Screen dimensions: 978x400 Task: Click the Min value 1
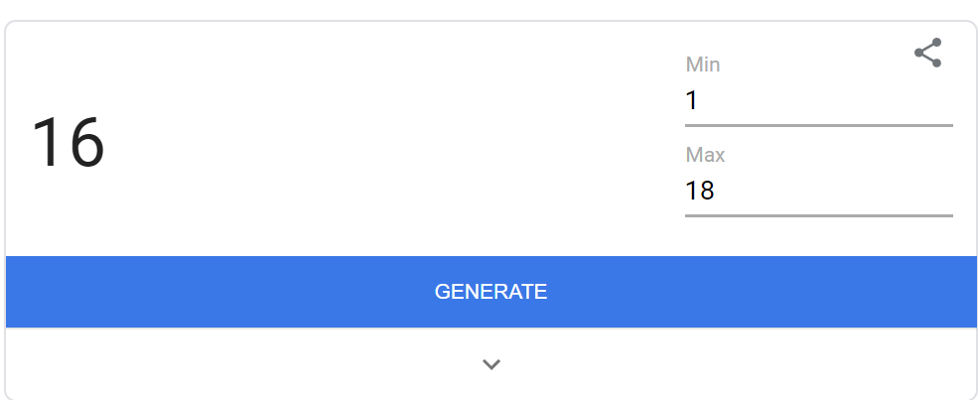click(x=691, y=101)
